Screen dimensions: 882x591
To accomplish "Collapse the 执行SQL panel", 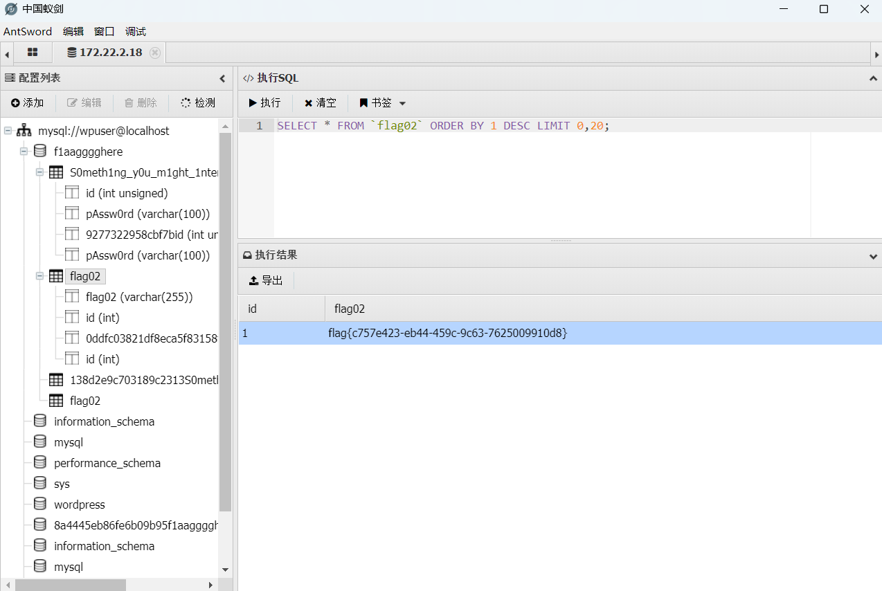I will (873, 78).
